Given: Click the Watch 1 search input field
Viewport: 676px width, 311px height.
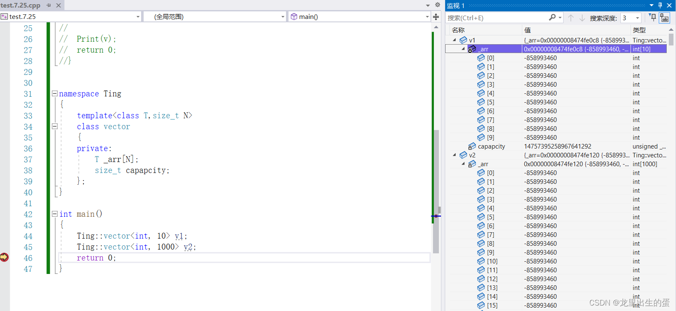Looking at the screenshot, I should point(497,18).
